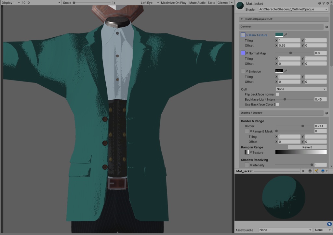Toggle the preview lighting icon
Image resolution: width=333 pixels, height=235 pixels.
pos(316,171)
